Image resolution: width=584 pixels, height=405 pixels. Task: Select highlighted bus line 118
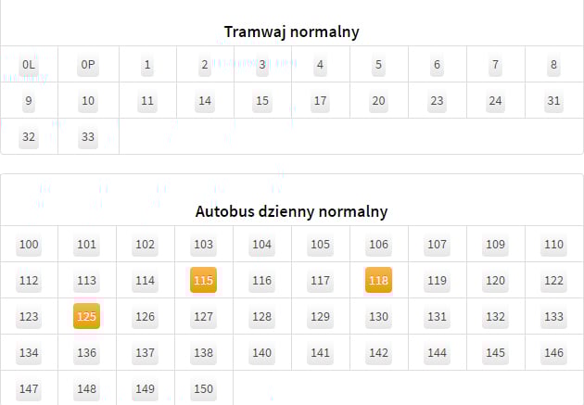[378, 280]
